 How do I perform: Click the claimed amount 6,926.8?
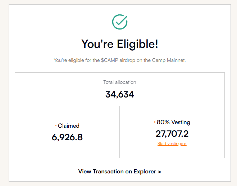[x=67, y=137]
